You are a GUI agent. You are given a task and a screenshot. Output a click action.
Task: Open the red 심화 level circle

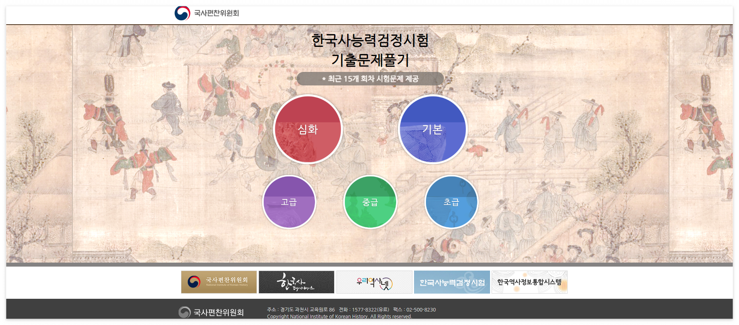(308, 129)
